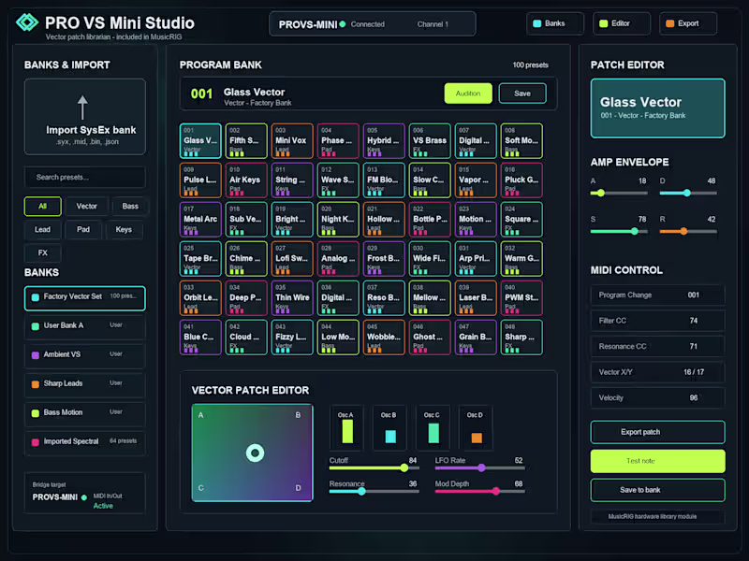Open the Export tab in header
This screenshot has width=749, height=561.
688,23
